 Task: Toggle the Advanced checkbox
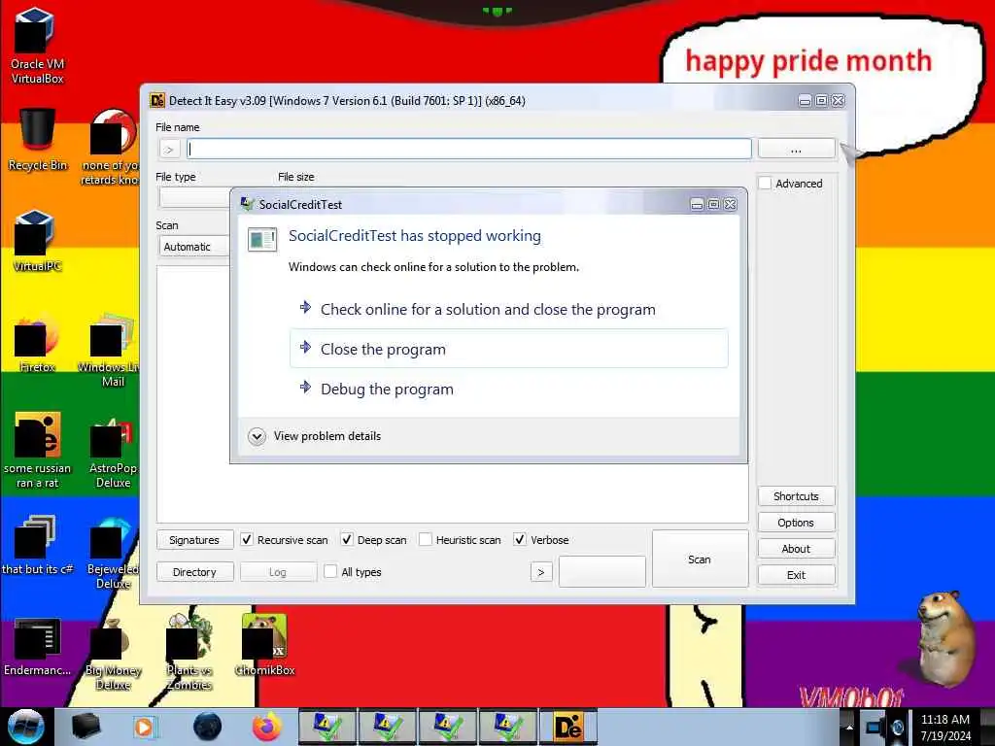click(766, 184)
